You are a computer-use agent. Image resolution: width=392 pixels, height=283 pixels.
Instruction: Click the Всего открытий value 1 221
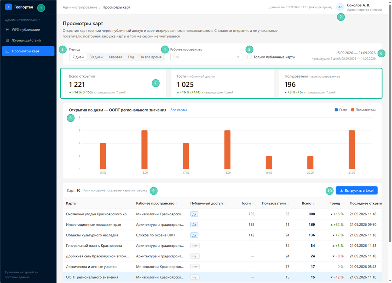(x=77, y=85)
